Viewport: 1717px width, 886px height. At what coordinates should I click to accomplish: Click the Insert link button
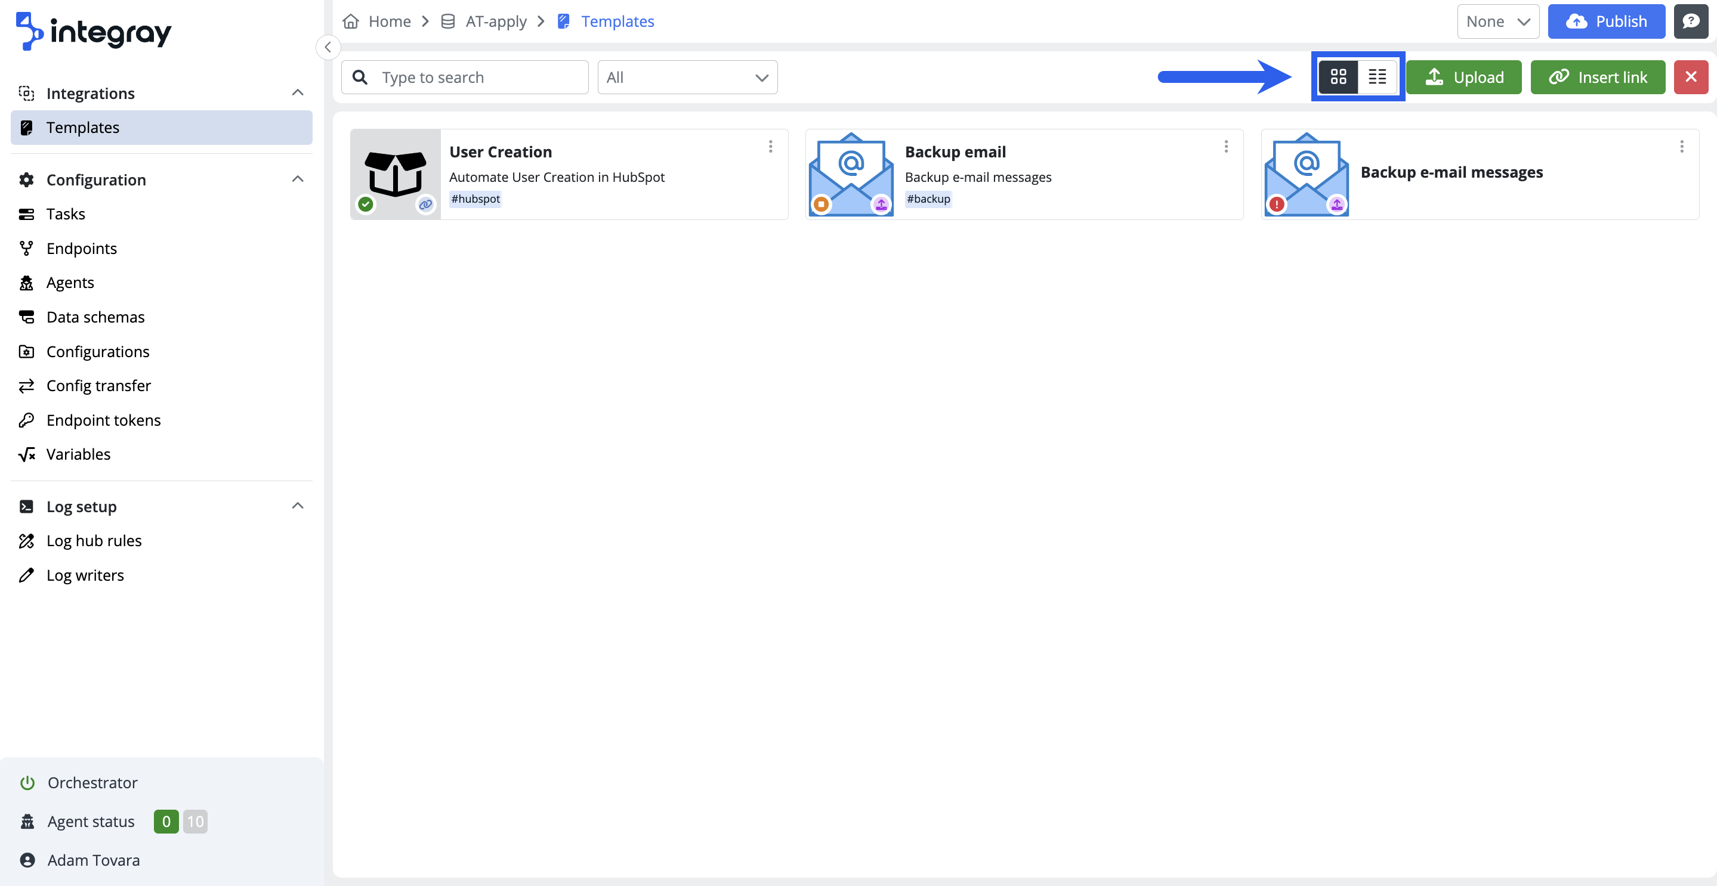[1598, 78]
